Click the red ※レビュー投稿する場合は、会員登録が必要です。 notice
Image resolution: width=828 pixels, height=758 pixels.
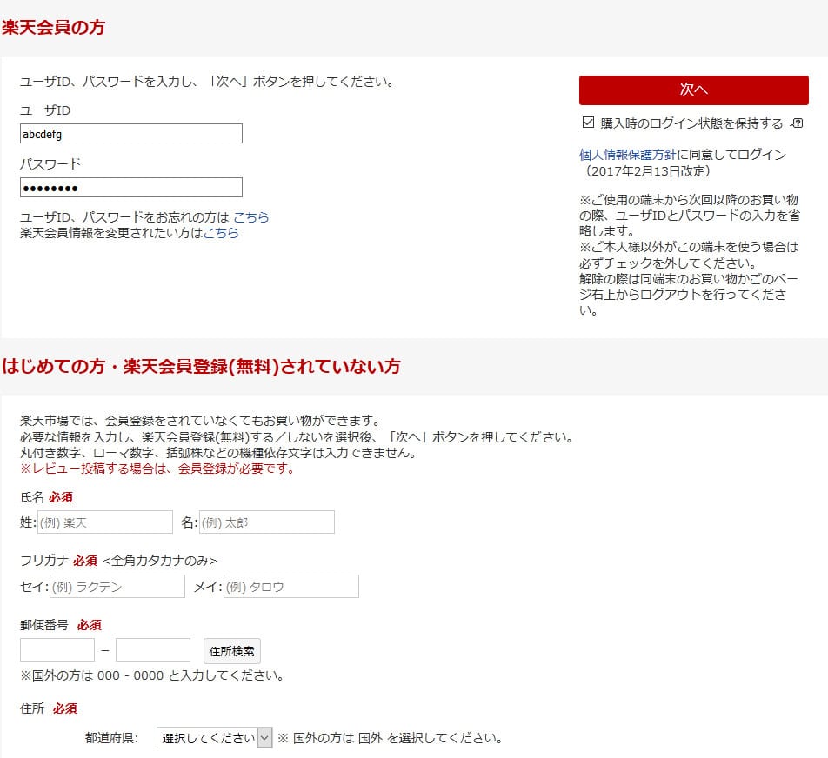157,469
